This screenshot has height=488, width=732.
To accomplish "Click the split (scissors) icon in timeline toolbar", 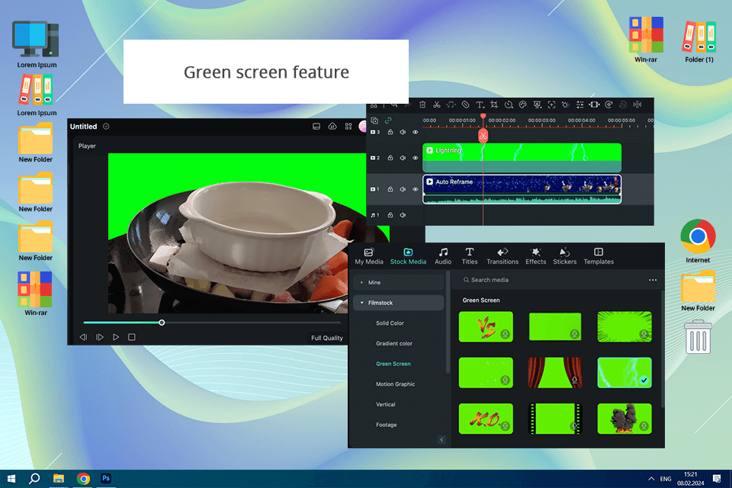I will pos(436,104).
